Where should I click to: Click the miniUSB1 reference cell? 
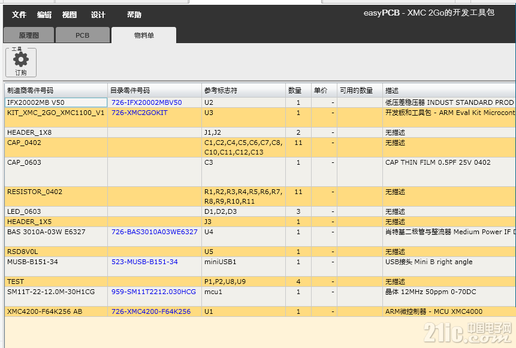243,267
